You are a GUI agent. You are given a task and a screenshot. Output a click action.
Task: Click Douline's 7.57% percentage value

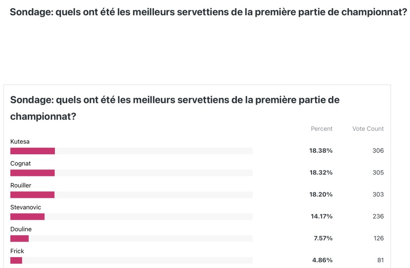(x=323, y=238)
